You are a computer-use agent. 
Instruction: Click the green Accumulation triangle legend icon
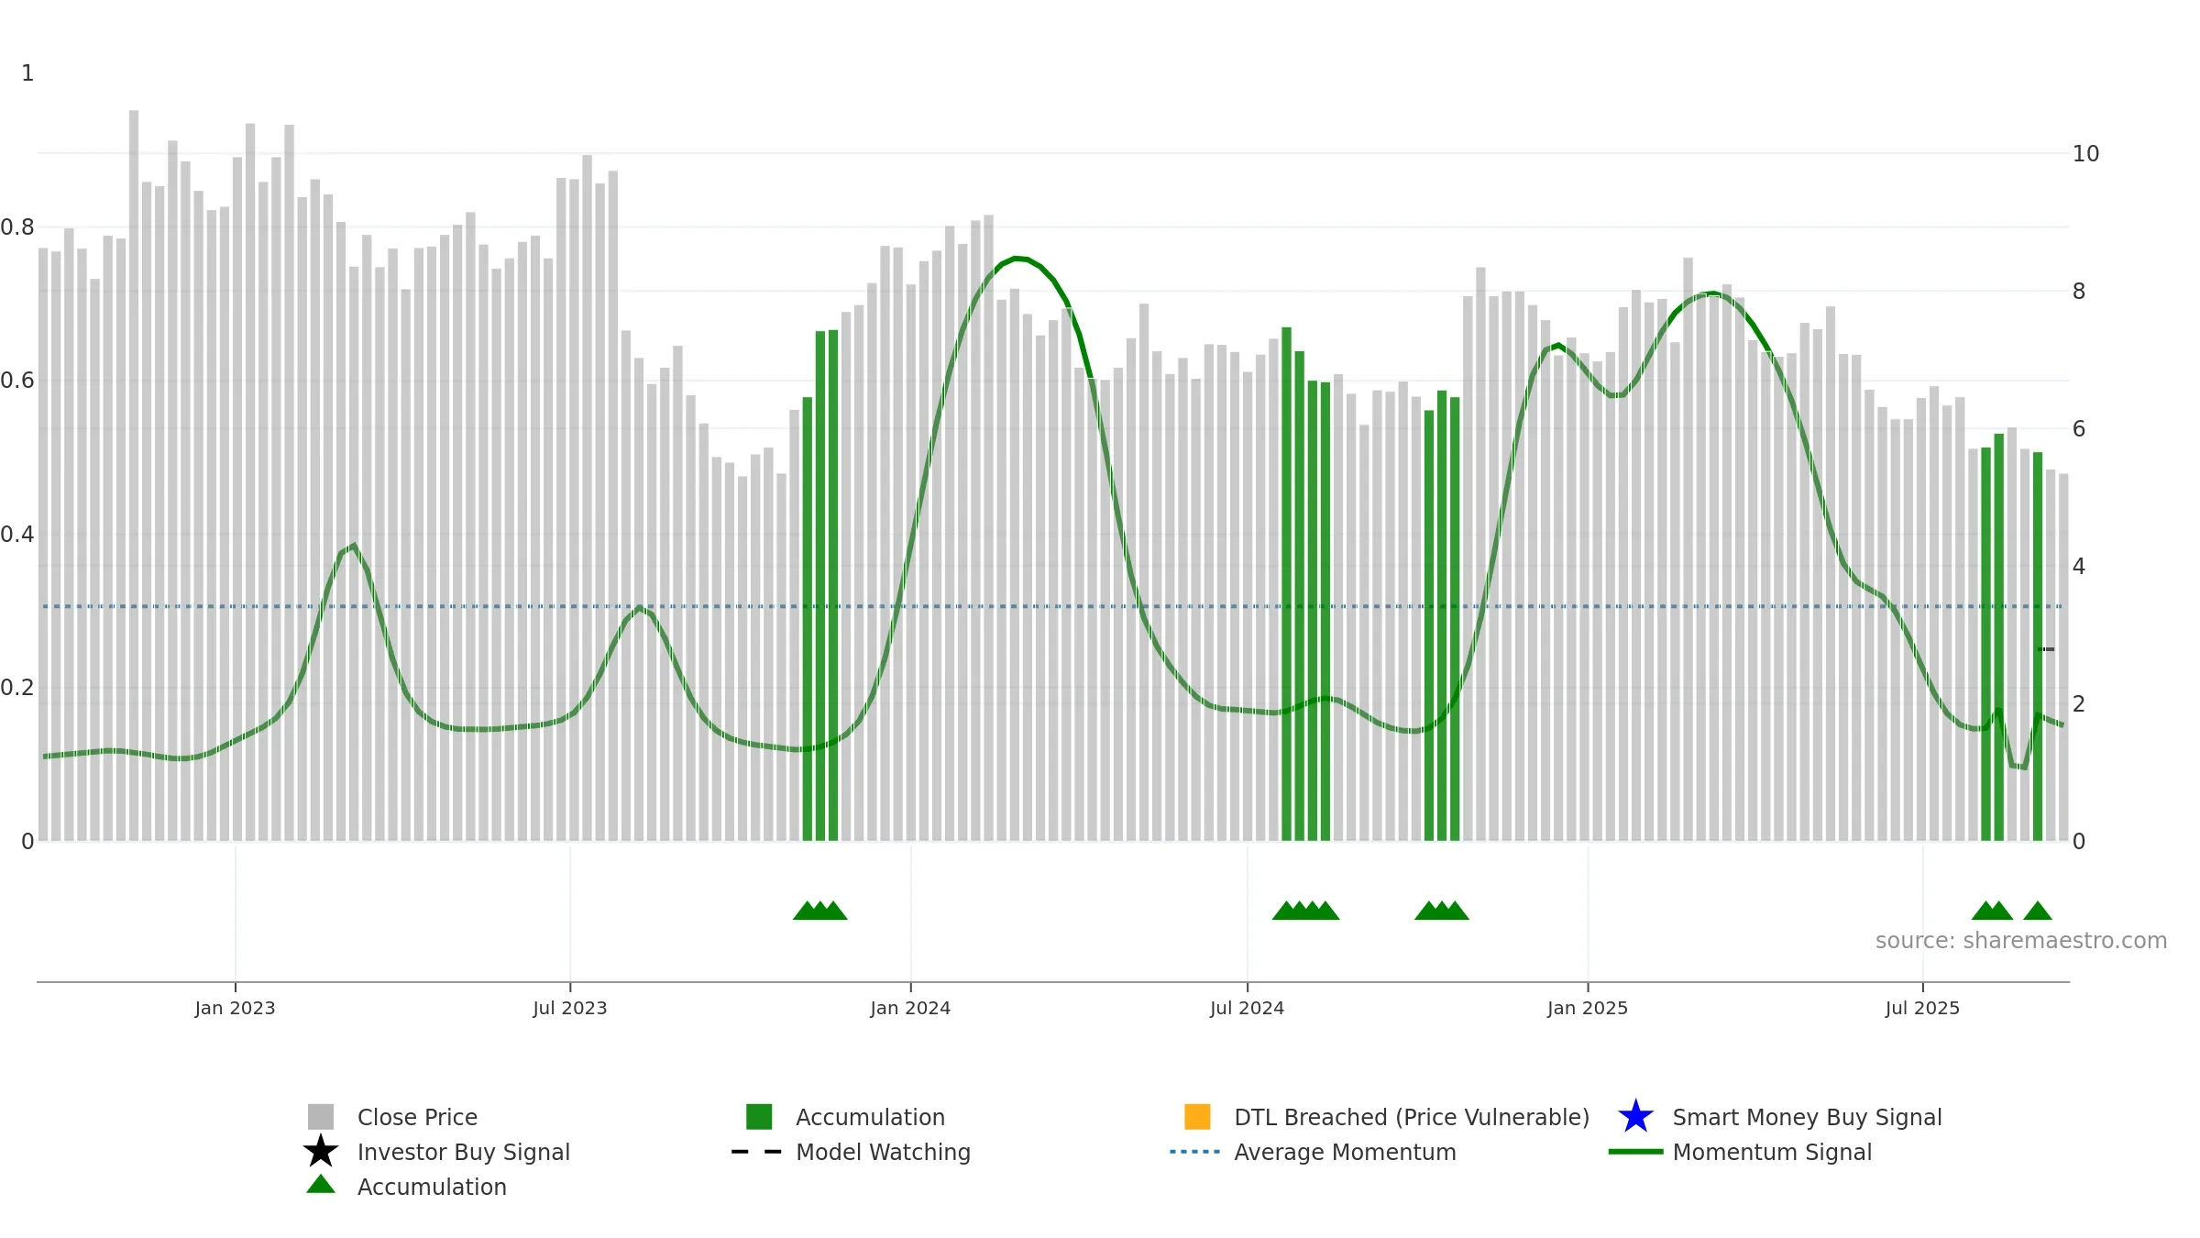321,1185
